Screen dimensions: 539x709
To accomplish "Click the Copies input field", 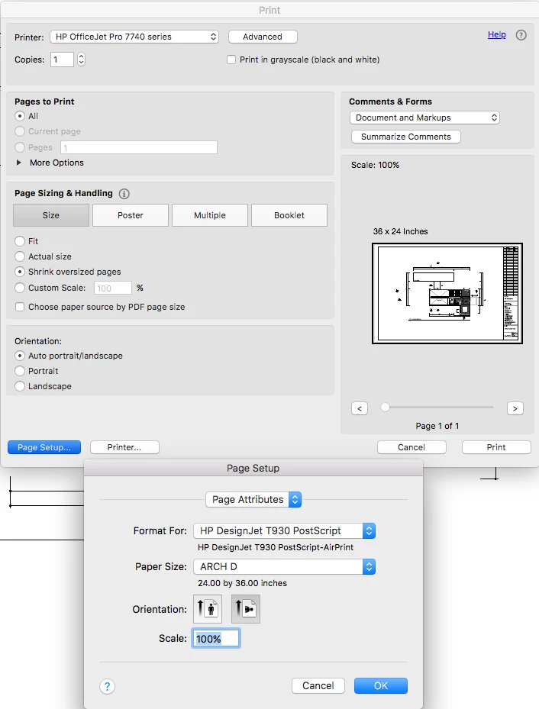I will (x=62, y=60).
